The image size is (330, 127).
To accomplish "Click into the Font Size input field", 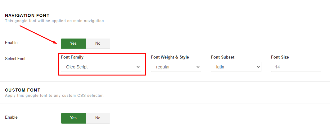I will [296, 67].
